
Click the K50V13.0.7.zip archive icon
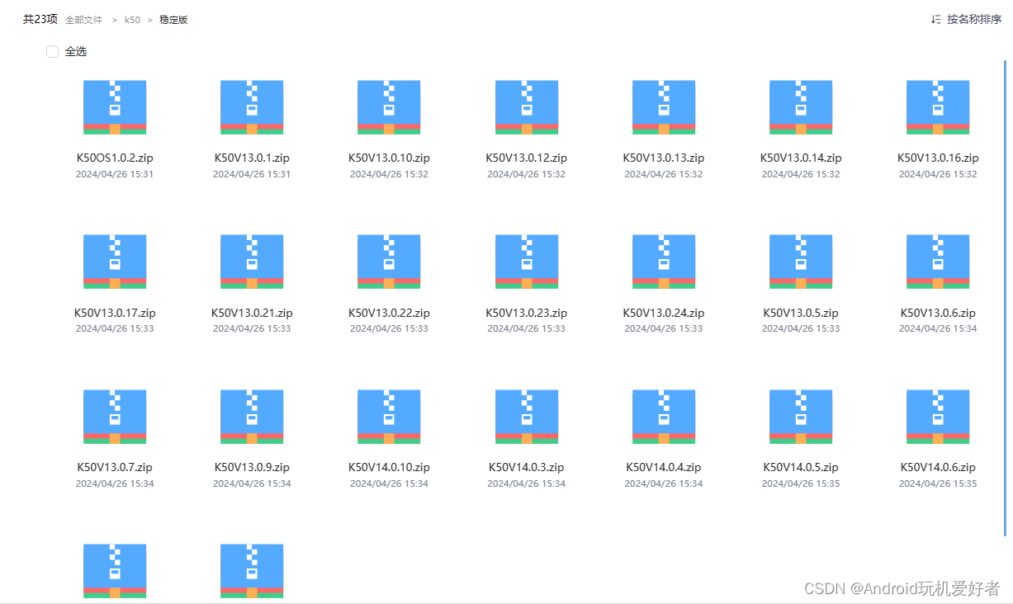(x=115, y=417)
